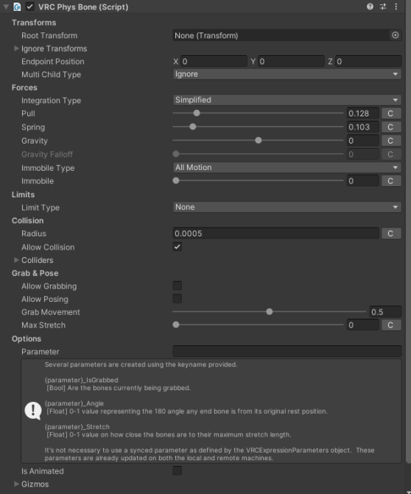Click the Collision section heading

pos(28,221)
